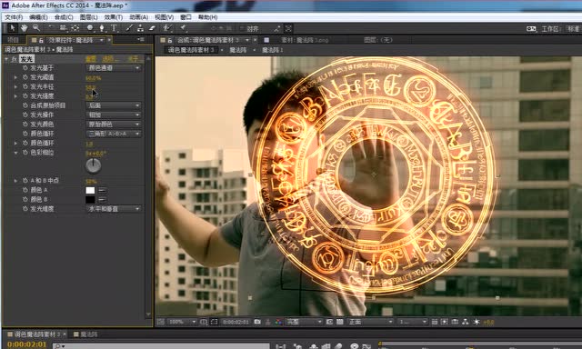Click the pixel aspect ratio correction icon
Image resolution: width=582 pixels, height=349 pixels.
435,322
